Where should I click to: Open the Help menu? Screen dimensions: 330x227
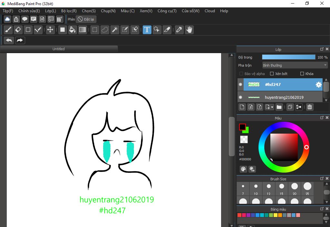[224, 11]
